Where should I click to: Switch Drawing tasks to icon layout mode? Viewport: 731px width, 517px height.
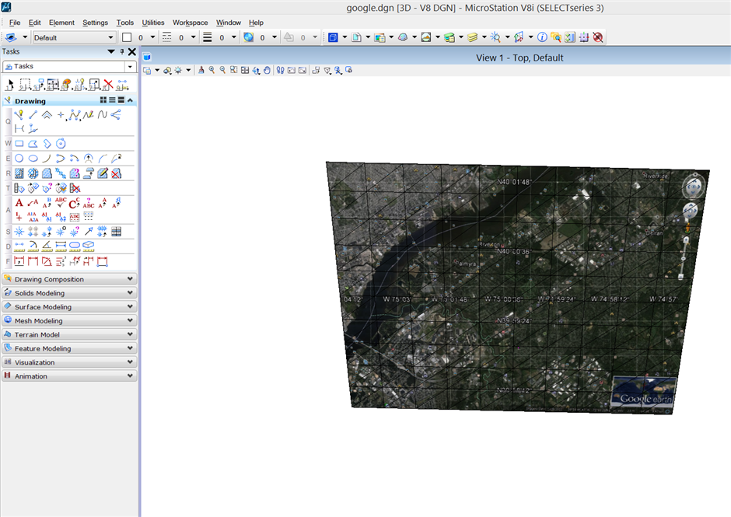tap(103, 100)
